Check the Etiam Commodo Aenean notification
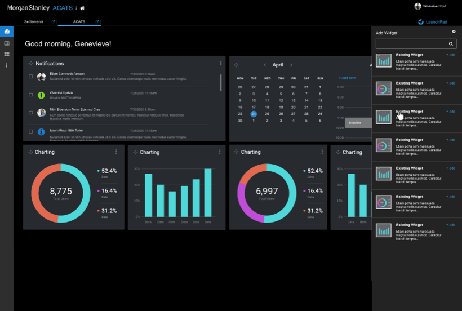The image size is (462, 311). [x=30, y=76]
